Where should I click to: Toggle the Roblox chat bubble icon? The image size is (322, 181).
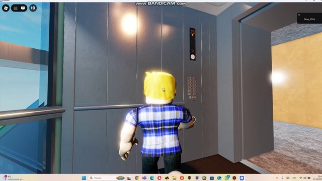23,8
